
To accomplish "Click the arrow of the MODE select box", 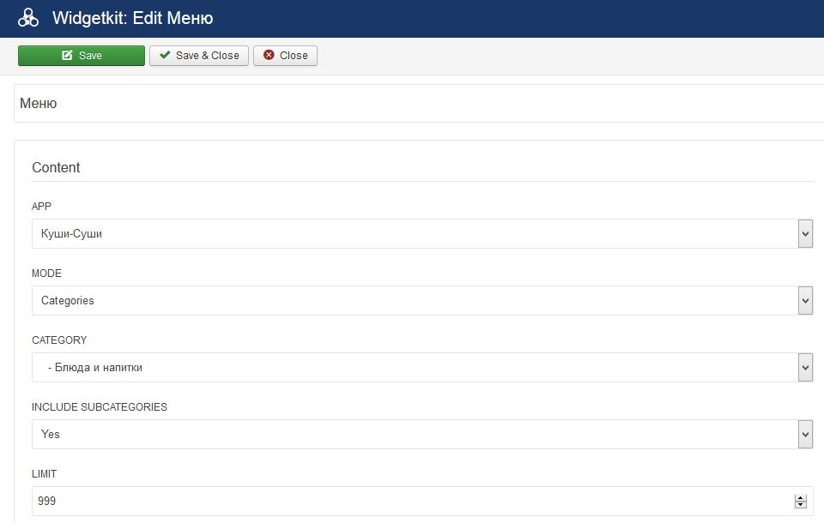I will pyautogui.click(x=805, y=301).
